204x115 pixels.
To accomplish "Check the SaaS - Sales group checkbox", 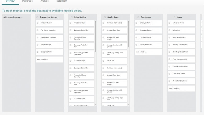I will coord(105,17).
